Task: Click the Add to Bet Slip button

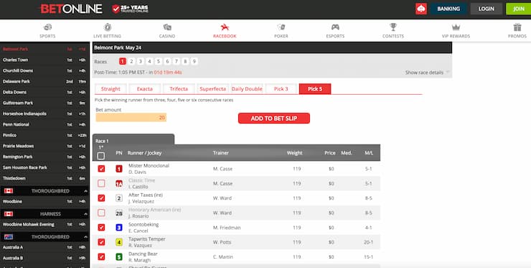Action: point(274,119)
